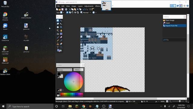Image resolution: width=193 pixels, height=109 pixels.
Task: Select the Gradient tool
Action: pyautogui.click(x=61, y=34)
